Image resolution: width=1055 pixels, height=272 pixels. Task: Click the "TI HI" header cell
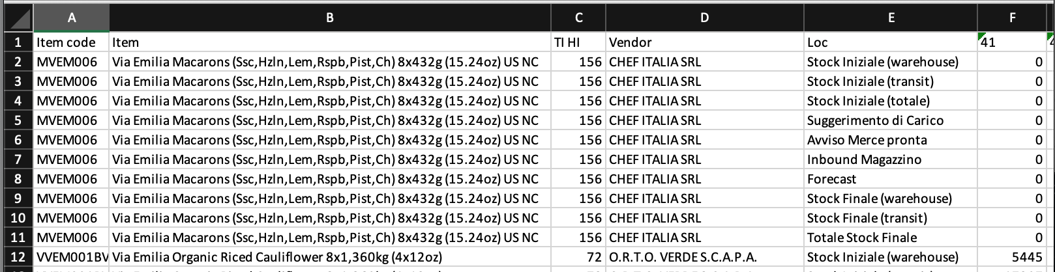coord(578,42)
